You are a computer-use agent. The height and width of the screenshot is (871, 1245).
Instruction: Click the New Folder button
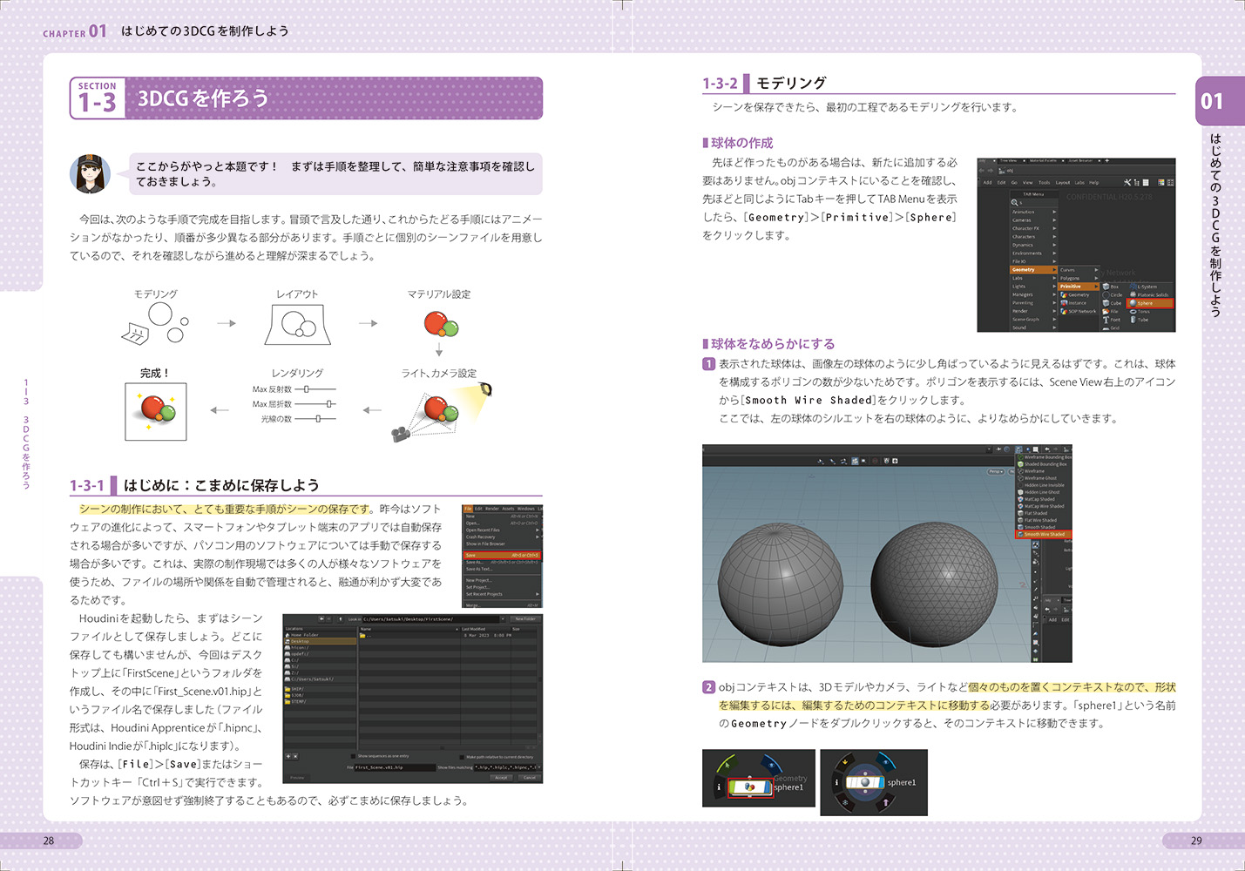[x=524, y=619]
